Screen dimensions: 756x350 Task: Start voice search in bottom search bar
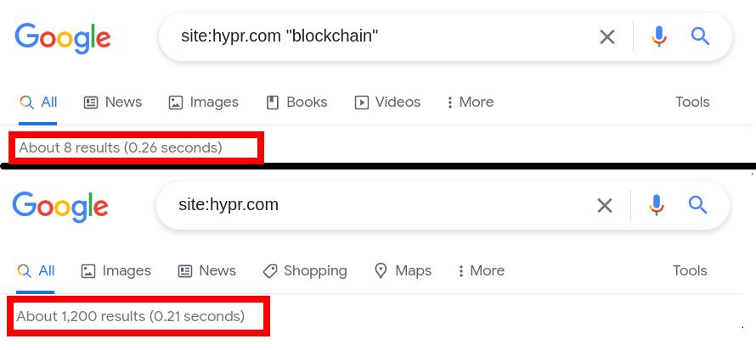657,205
